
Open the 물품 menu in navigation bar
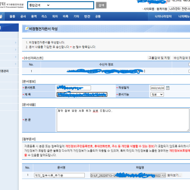pos(12,17)
